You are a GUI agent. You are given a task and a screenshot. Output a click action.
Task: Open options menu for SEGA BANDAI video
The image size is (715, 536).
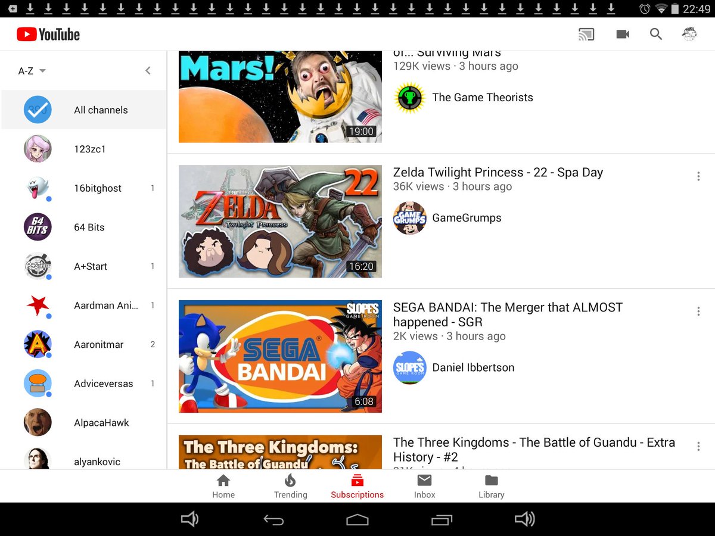click(x=698, y=311)
